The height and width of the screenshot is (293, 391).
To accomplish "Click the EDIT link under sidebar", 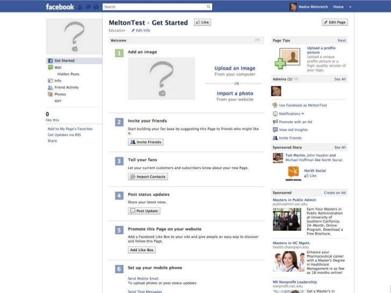I will [58, 101].
